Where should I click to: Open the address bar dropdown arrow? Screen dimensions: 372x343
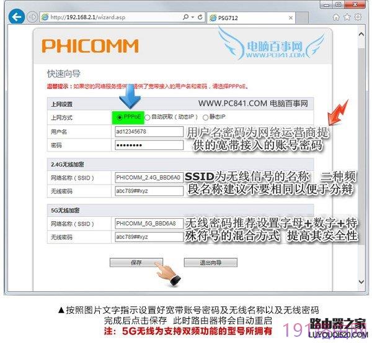193,17
